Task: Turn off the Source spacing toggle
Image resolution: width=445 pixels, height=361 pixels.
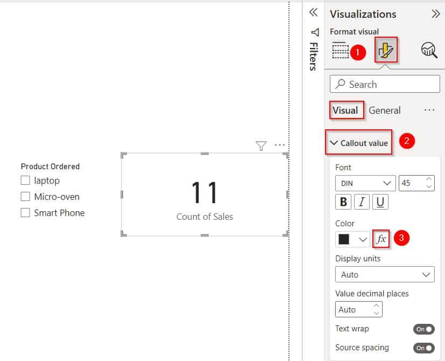Action: [x=423, y=348]
